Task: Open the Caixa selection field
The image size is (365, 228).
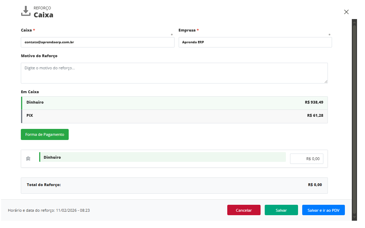Action: (97, 42)
